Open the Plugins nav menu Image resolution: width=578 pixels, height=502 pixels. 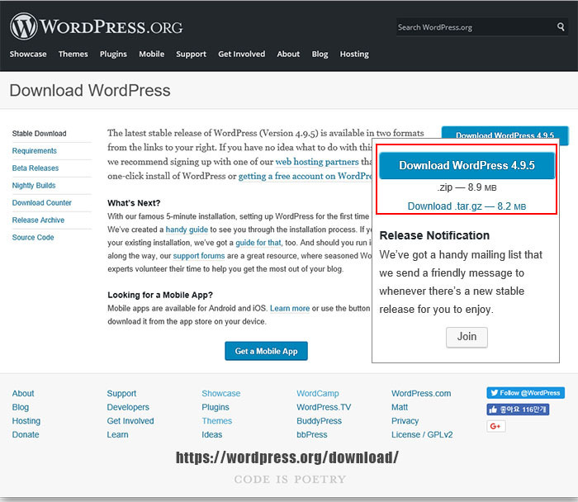click(x=113, y=54)
